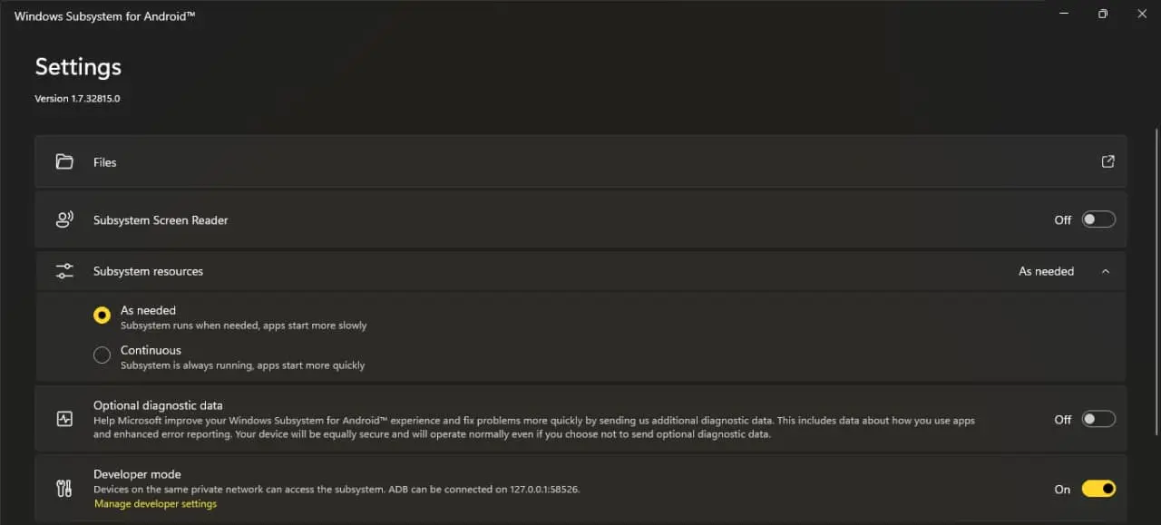Click the Subsystem Screen Reader icon
This screenshot has width=1161, height=525.
tap(64, 219)
